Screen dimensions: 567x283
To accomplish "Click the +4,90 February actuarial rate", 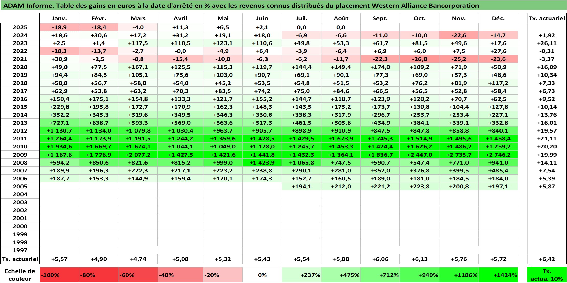I will tap(99, 259).
